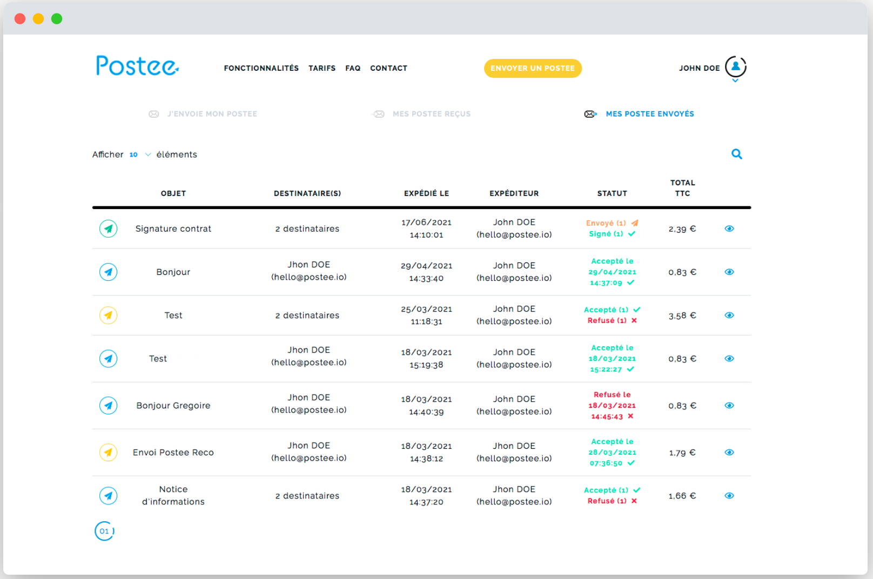Open the search magnifier icon

736,154
